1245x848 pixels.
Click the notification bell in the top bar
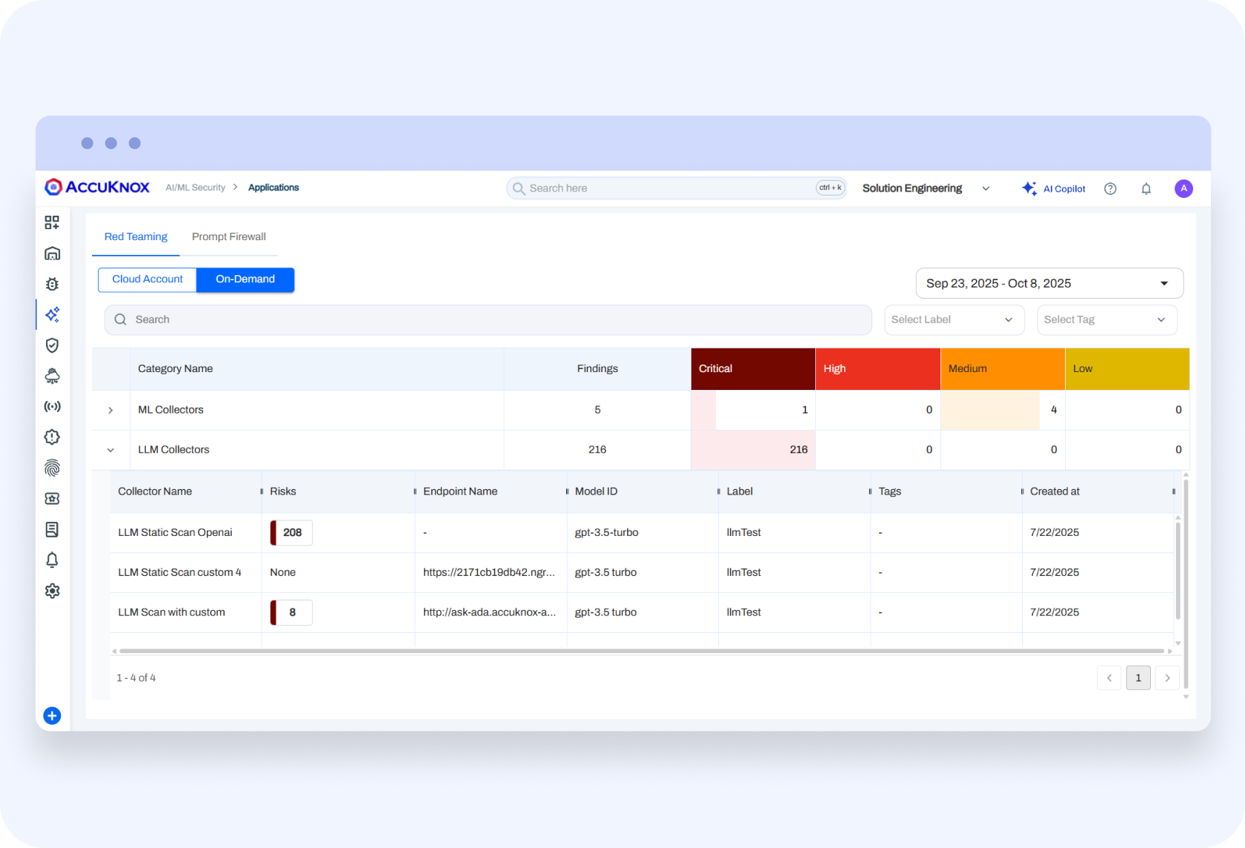pos(1146,188)
